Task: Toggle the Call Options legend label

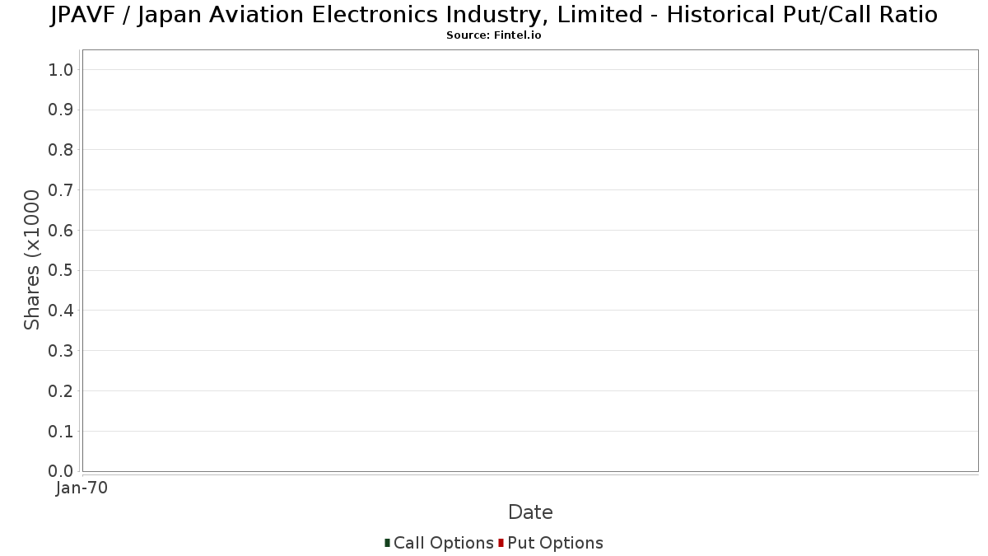Action: 444,543
